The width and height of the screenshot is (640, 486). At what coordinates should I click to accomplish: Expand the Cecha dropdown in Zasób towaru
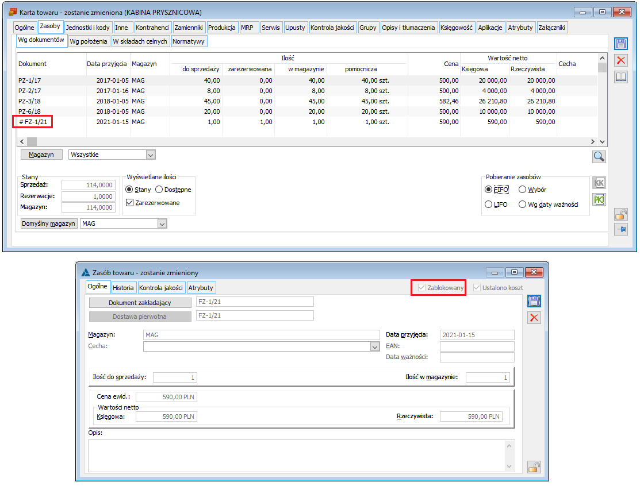pos(375,346)
